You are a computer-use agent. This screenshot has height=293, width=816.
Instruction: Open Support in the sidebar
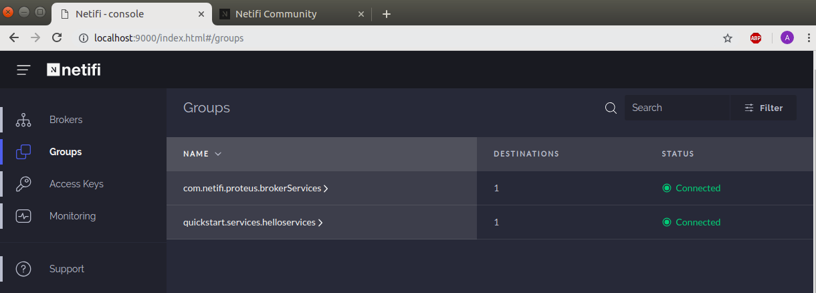67,269
